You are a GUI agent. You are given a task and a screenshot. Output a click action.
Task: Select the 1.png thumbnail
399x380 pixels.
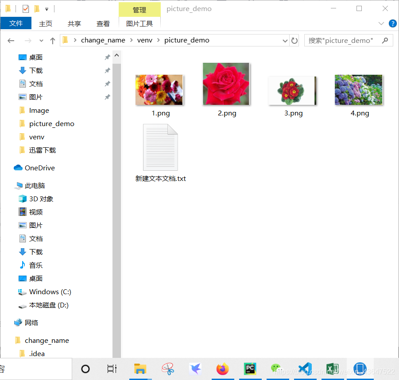[159, 90]
